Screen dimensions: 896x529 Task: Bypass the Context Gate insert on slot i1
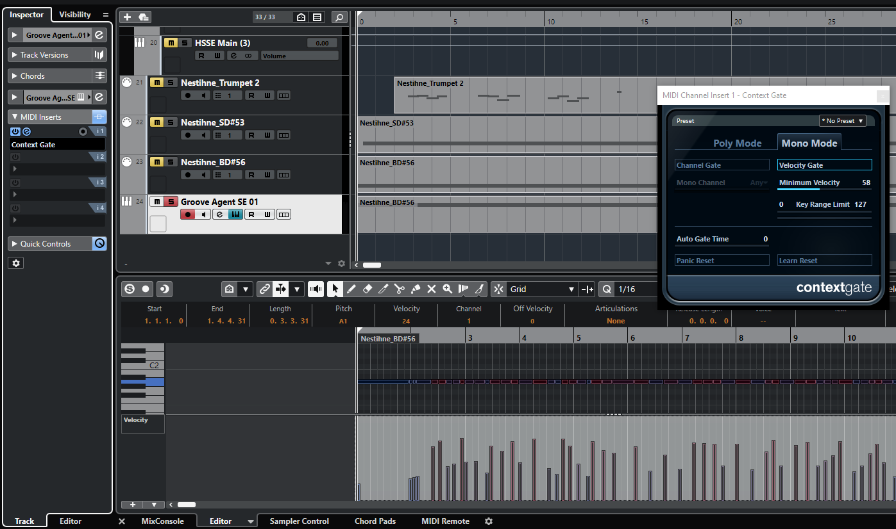point(15,131)
